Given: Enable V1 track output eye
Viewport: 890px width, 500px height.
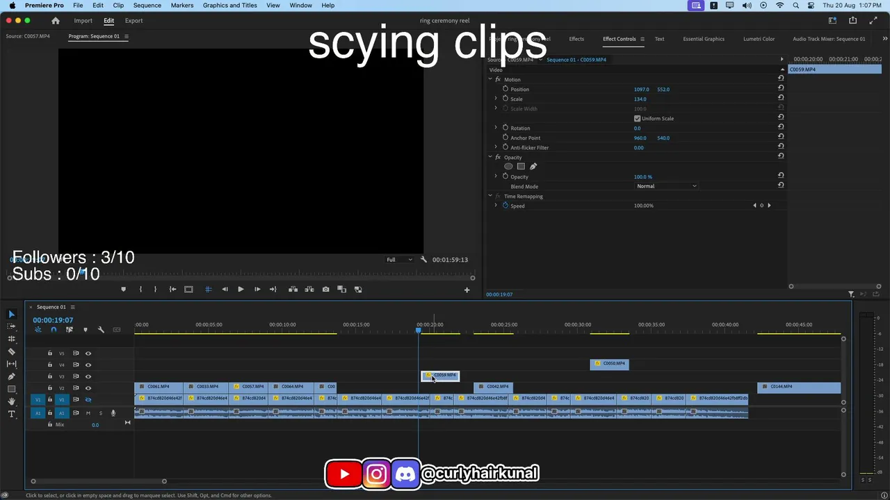Looking at the screenshot, I should tap(88, 399).
